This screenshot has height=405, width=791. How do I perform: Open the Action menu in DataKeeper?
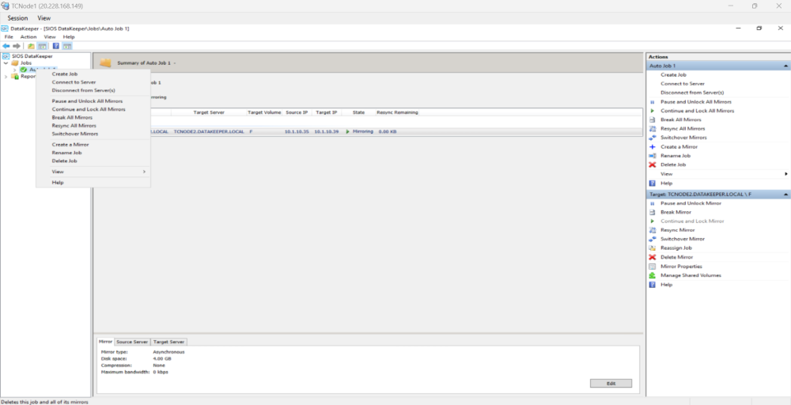click(28, 37)
